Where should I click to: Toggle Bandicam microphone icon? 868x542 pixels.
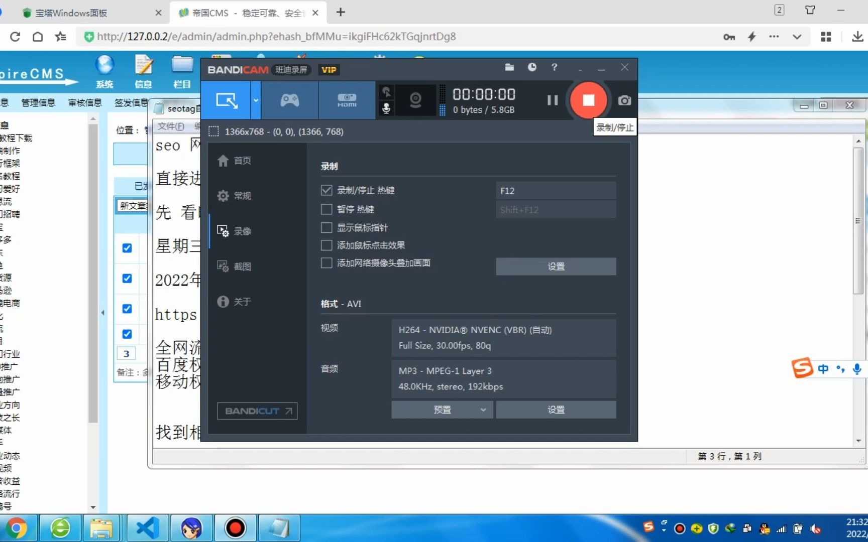tap(386, 108)
